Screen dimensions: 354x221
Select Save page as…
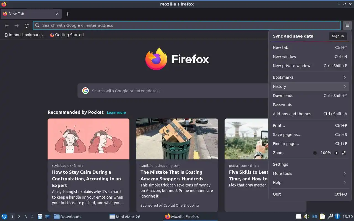(310, 135)
